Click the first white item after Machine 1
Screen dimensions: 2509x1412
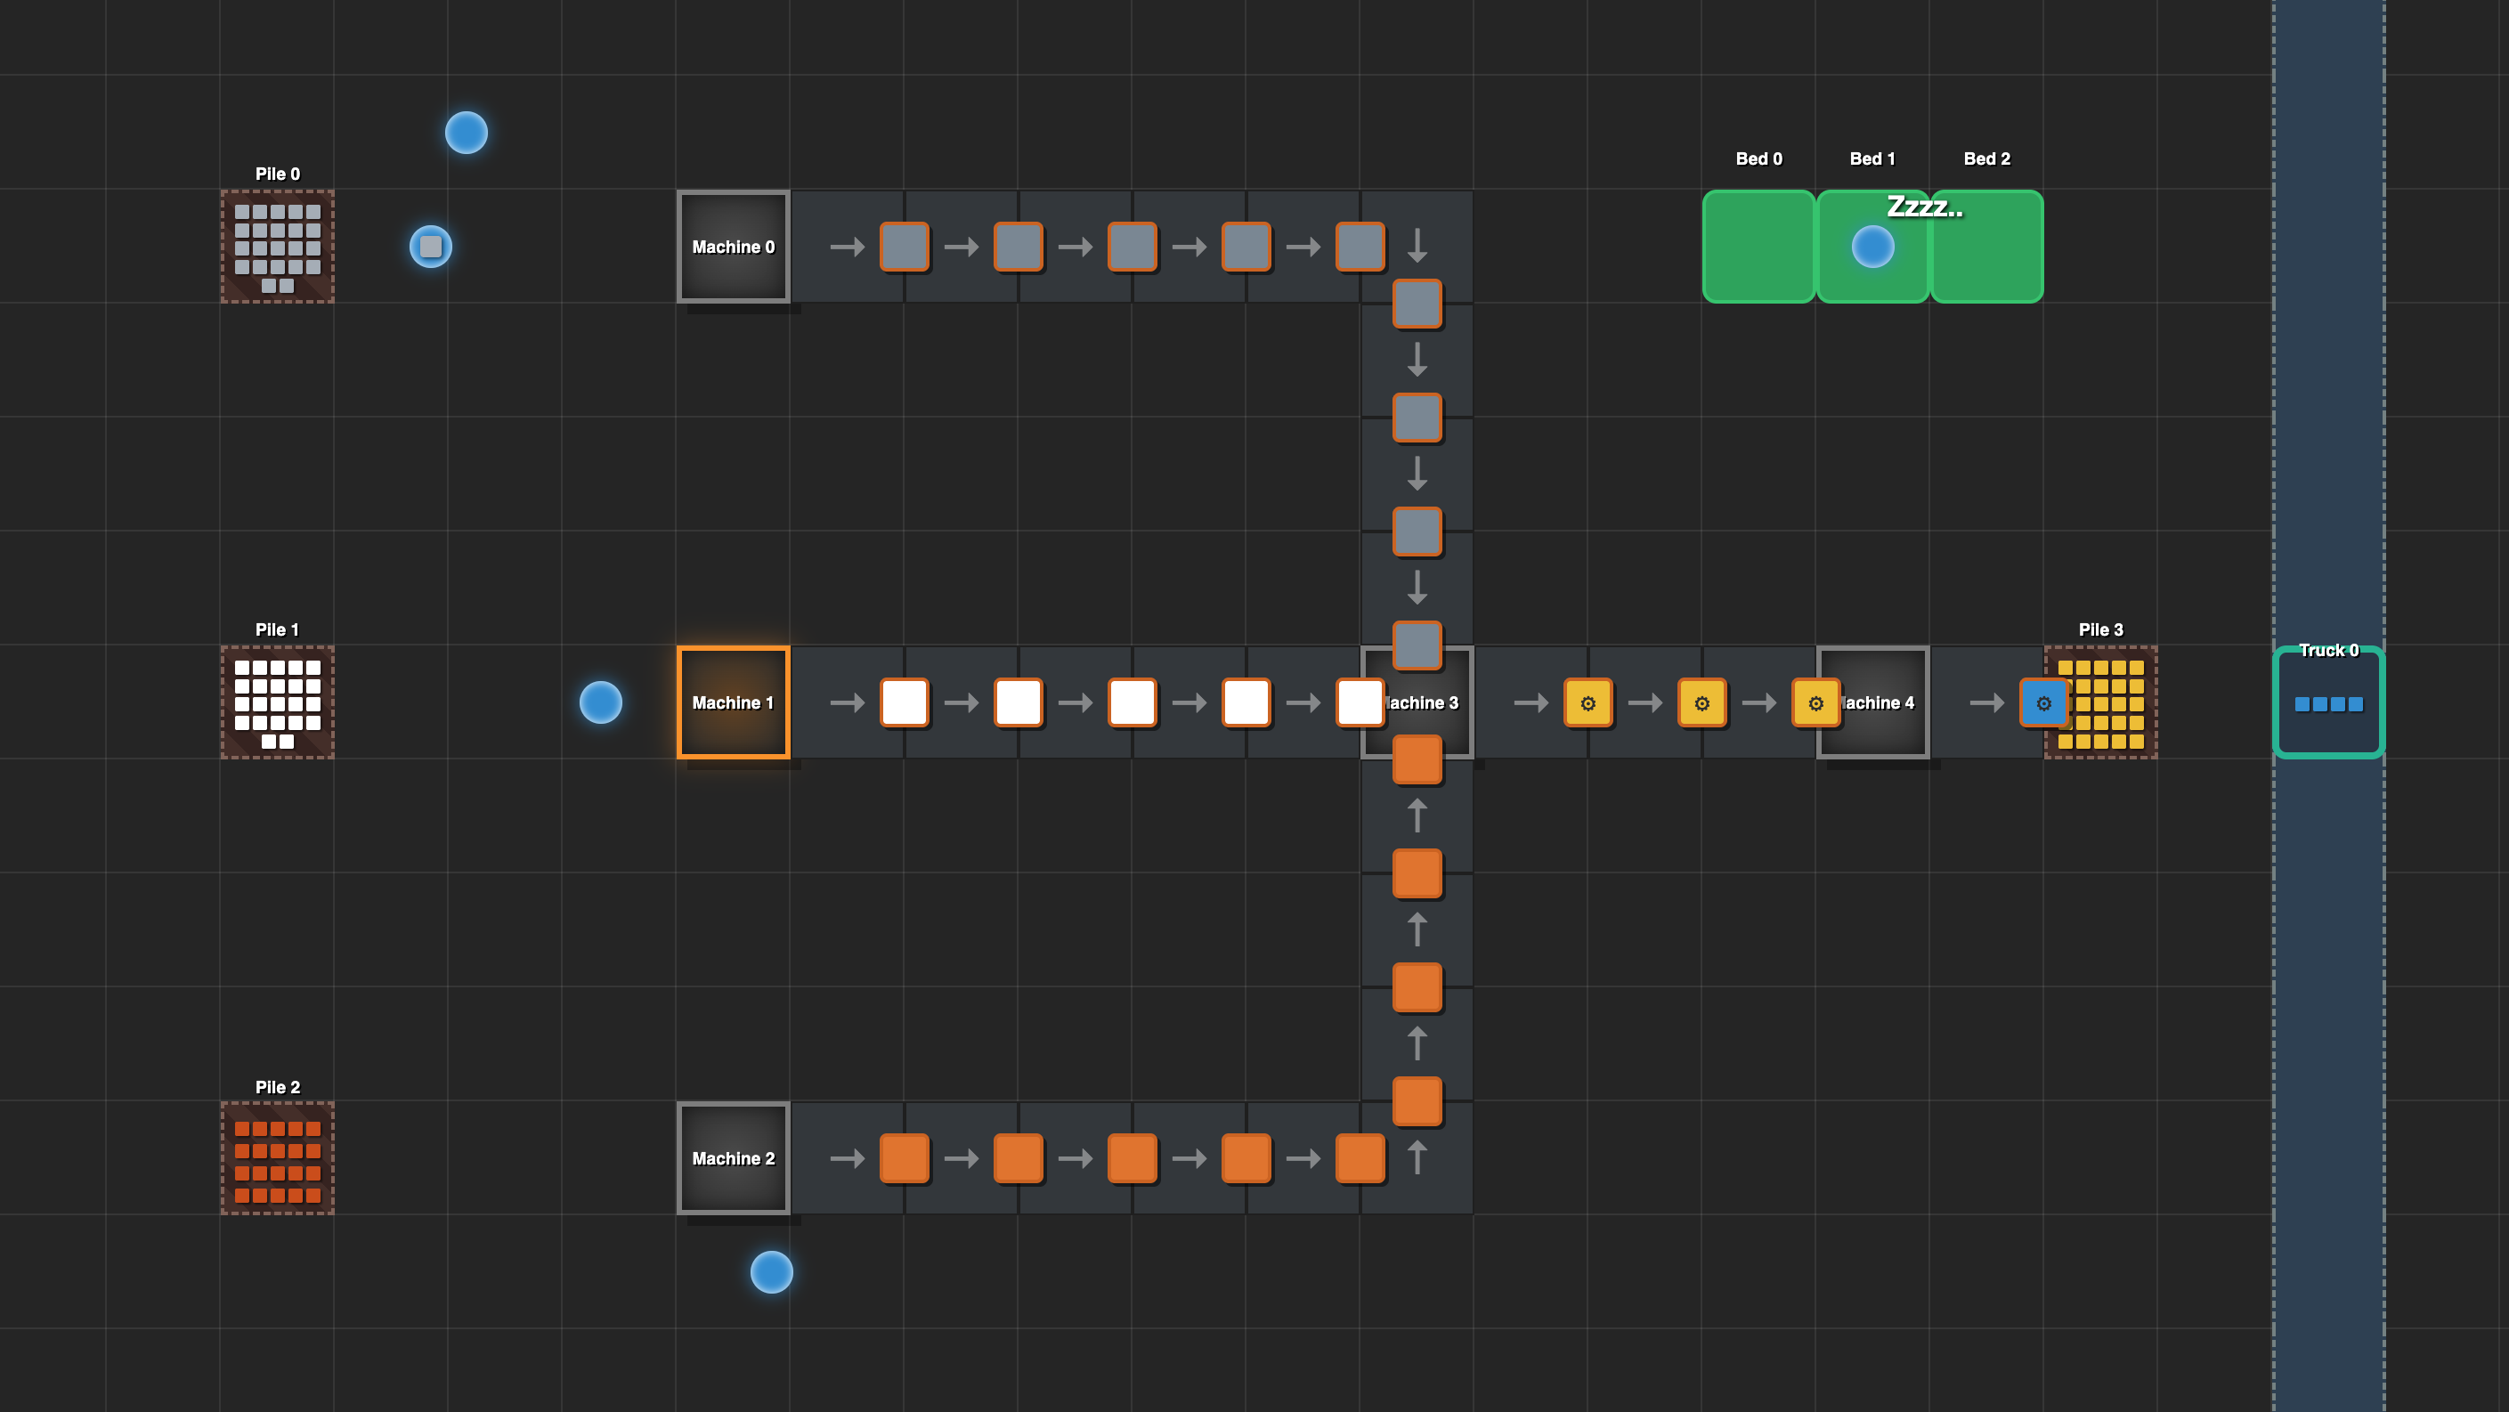(904, 702)
